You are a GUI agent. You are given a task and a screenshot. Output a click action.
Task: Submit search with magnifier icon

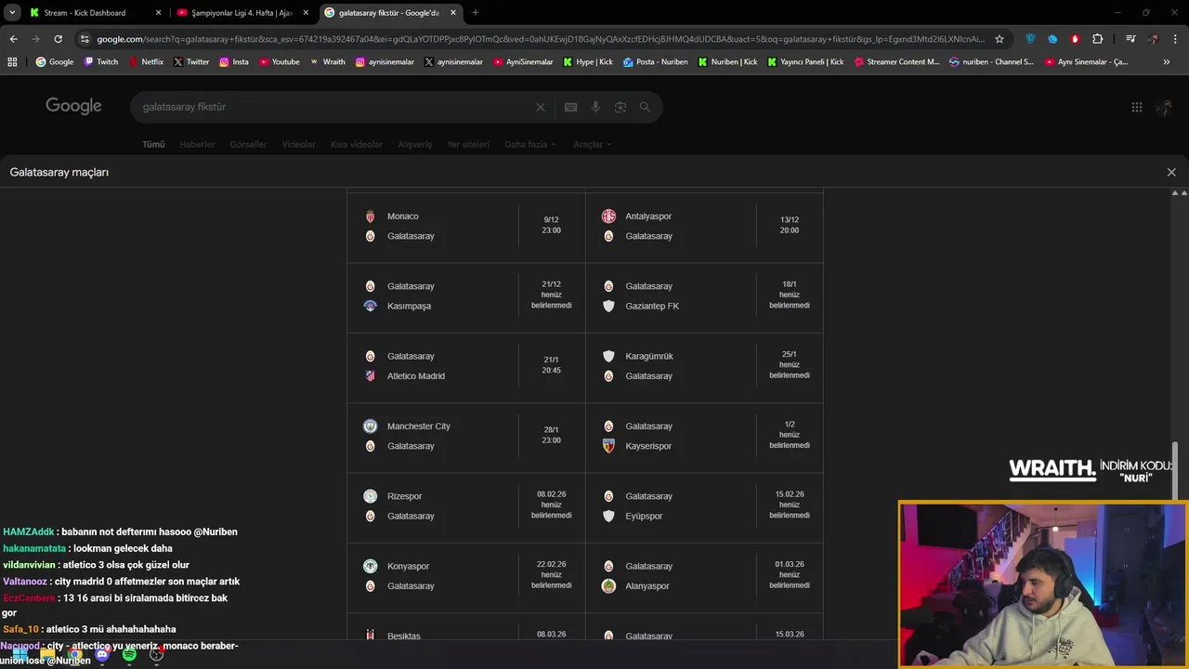pos(645,107)
